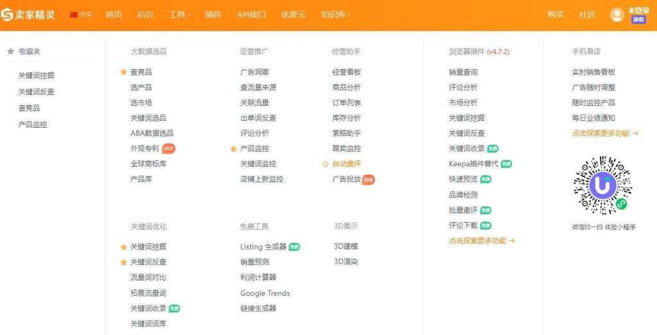Open 产品监控 in the 收藏夹 sidebar
Screen dimensions: 657x335
click(33, 125)
